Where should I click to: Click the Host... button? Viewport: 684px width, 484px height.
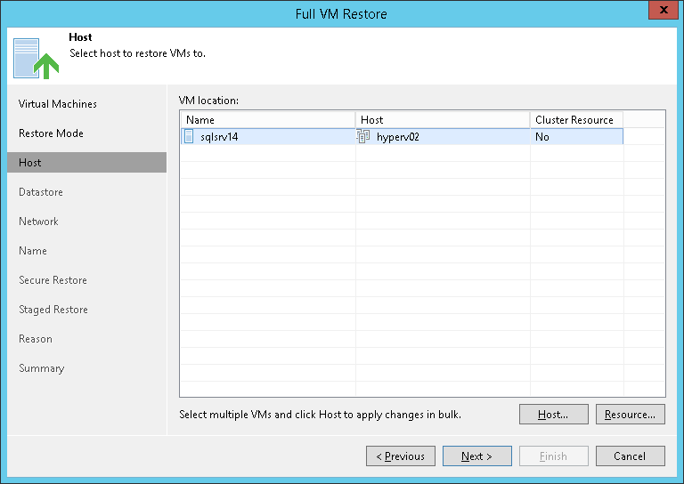tap(554, 415)
